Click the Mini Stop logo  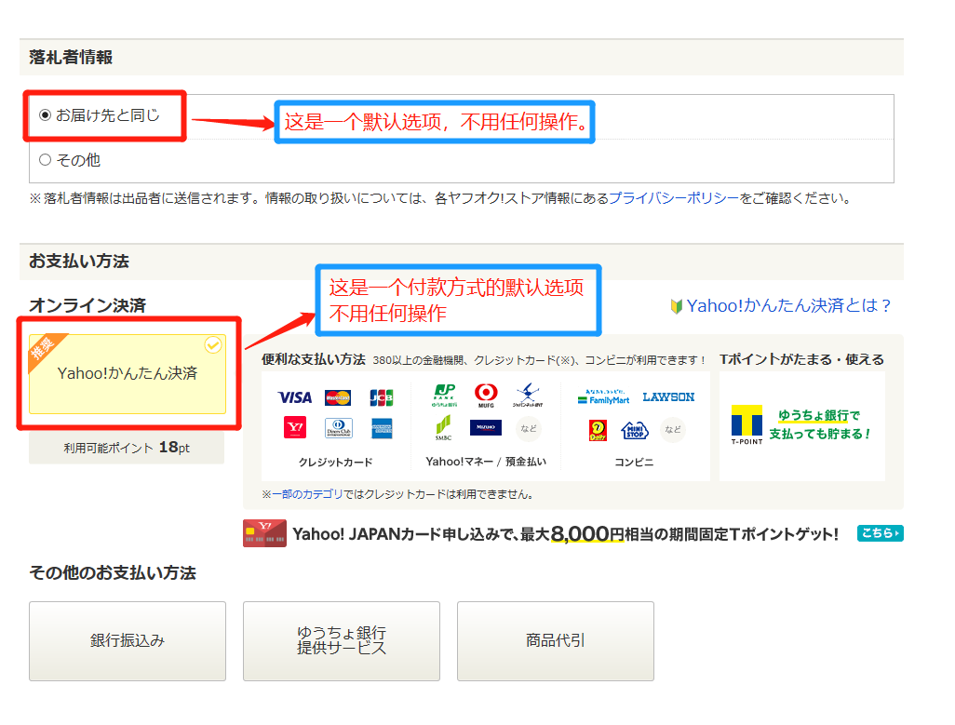coord(634,429)
